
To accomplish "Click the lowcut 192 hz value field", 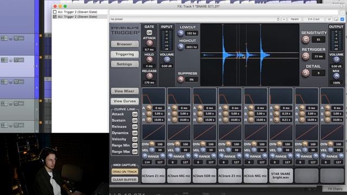I will point(191,34).
